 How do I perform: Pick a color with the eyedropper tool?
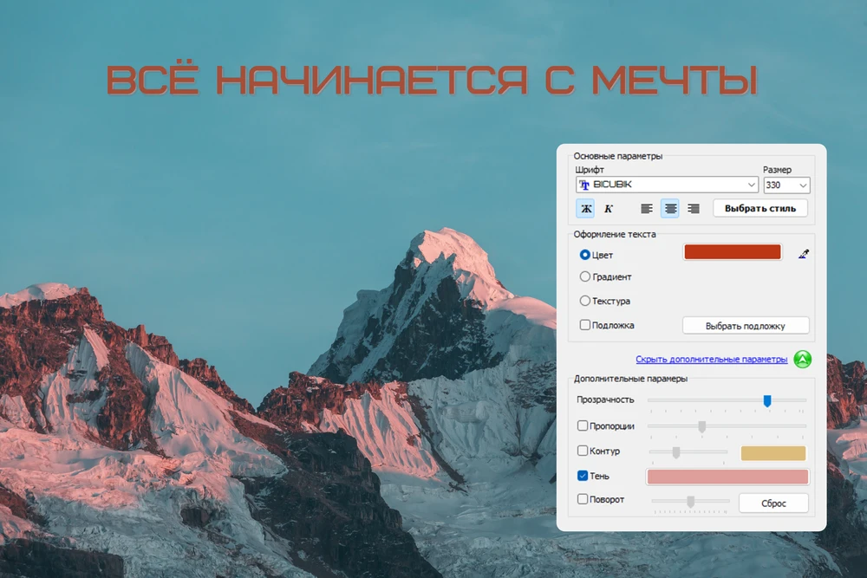pos(803,255)
